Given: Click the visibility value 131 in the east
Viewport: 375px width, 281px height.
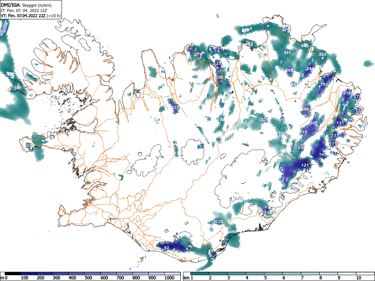Looking at the screenshot, I should point(340,123).
